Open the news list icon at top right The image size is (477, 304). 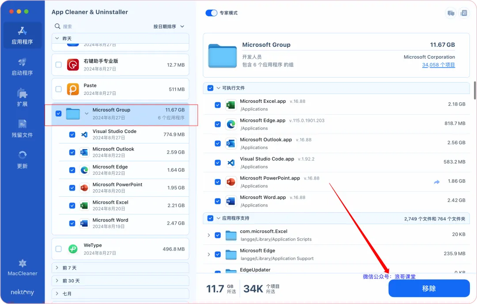coord(464,13)
